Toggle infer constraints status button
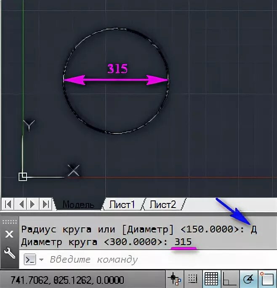The image size is (277, 288). (x=175, y=279)
